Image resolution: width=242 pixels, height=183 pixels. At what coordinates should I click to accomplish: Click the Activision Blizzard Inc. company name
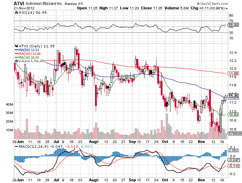click(44, 3)
